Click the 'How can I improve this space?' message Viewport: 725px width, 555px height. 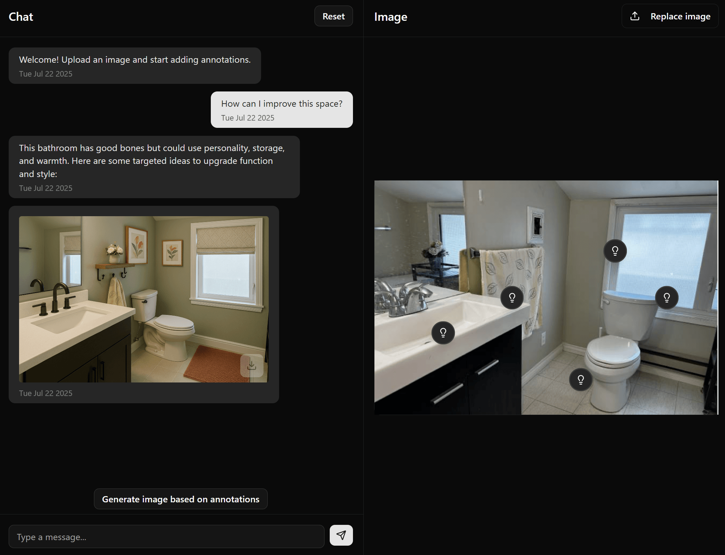tap(282, 109)
